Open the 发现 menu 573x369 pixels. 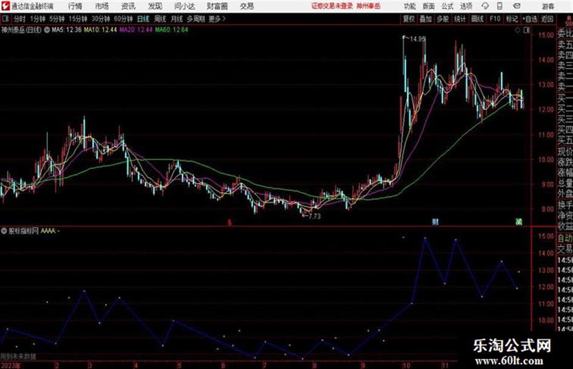coord(155,6)
